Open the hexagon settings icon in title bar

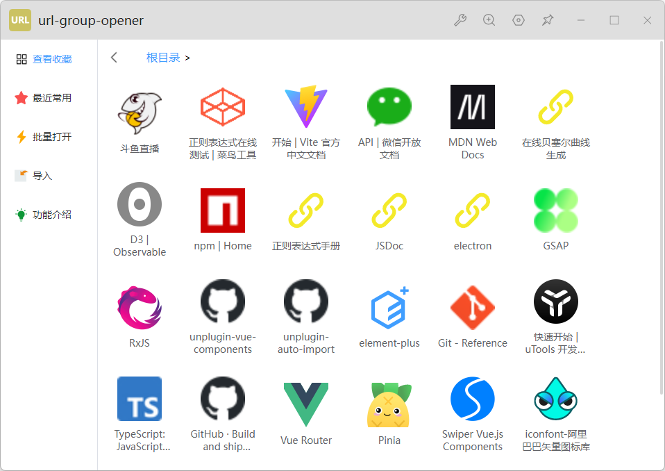[x=519, y=20]
